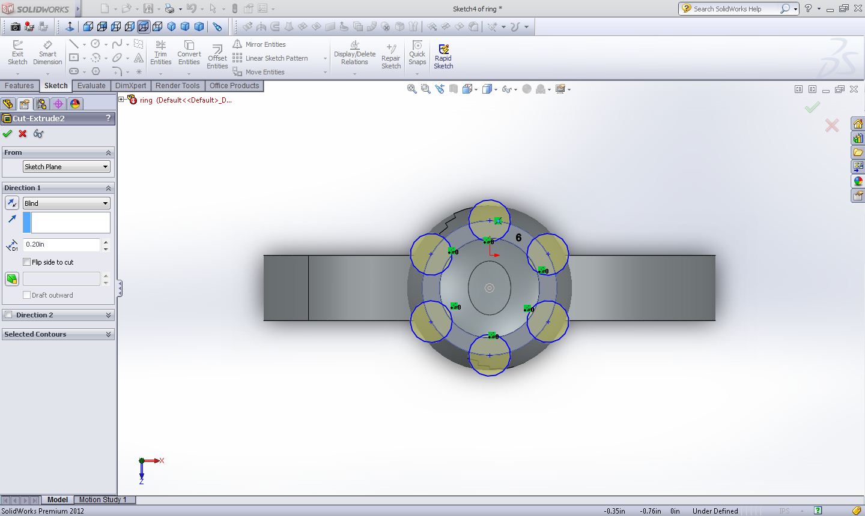The image size is (865, 516).
Task: Open Sketch Plane From dropdown
Action: tap(66, 167)
